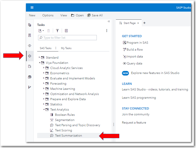The image size is (196, 148).
Task: Collapse the Text Analytics folder
Action: (44, 110)
